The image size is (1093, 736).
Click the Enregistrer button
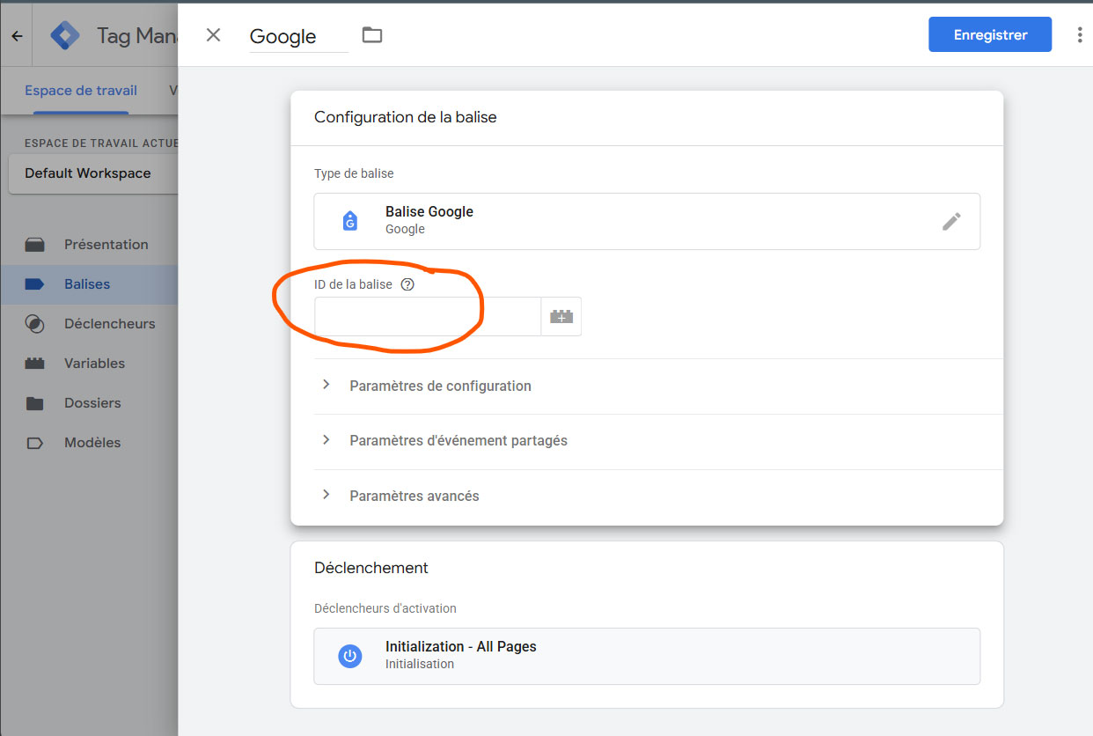point(990,35)
